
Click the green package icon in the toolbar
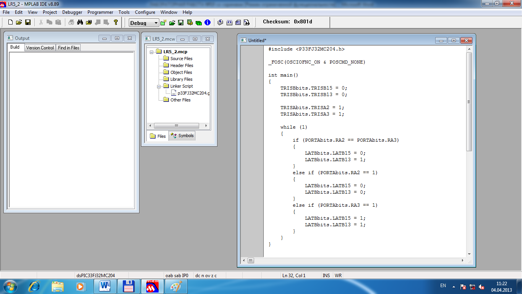(x=199, y=23)
